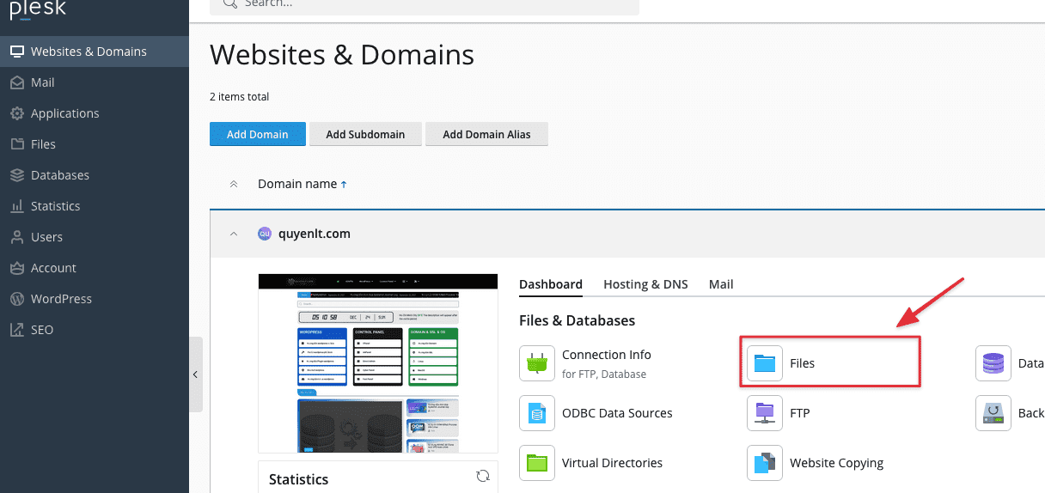Image resolution: width=1045 pixels, height=493 pixels.
Task: Switch to the Hosting & DNS tab
Action: click(645, 284)
